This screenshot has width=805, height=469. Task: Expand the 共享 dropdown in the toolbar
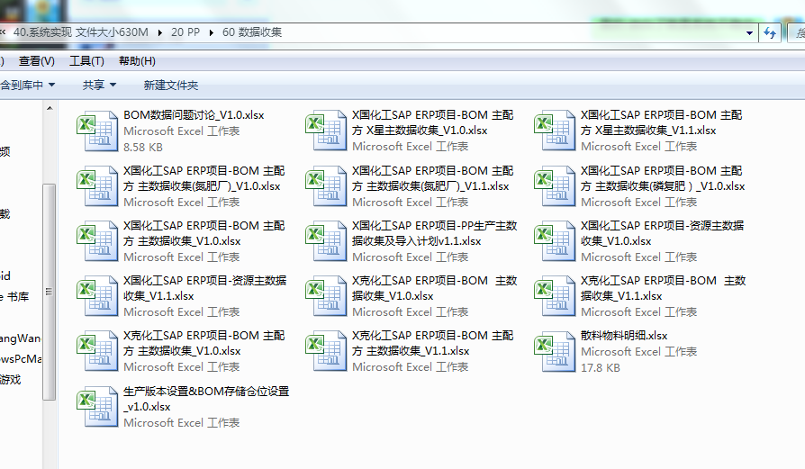[99, 85]
